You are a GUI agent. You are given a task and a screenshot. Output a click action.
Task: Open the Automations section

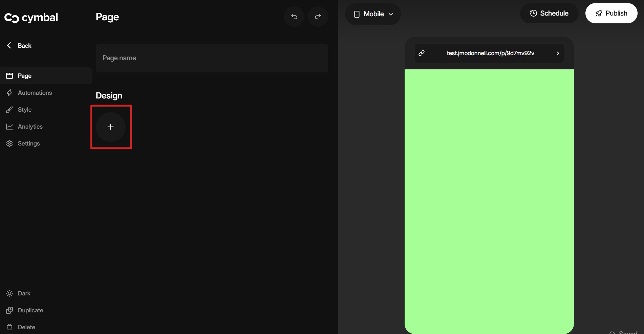[35, 93]
